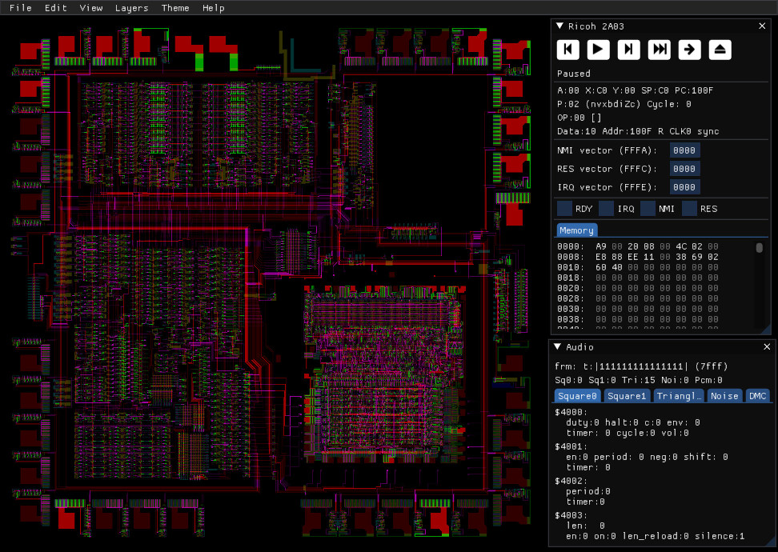Collapse the Ricoh 2A03 panel triangle

pyautogui.click(x=560, y=26)
